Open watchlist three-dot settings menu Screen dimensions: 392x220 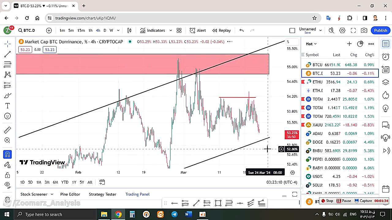pyautogui.click(x=371, y=44)
